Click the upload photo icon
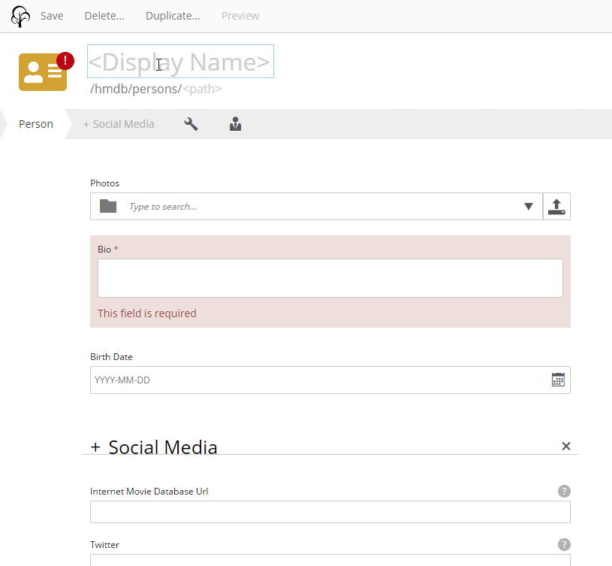612x566 pixels. pos(556,207)
